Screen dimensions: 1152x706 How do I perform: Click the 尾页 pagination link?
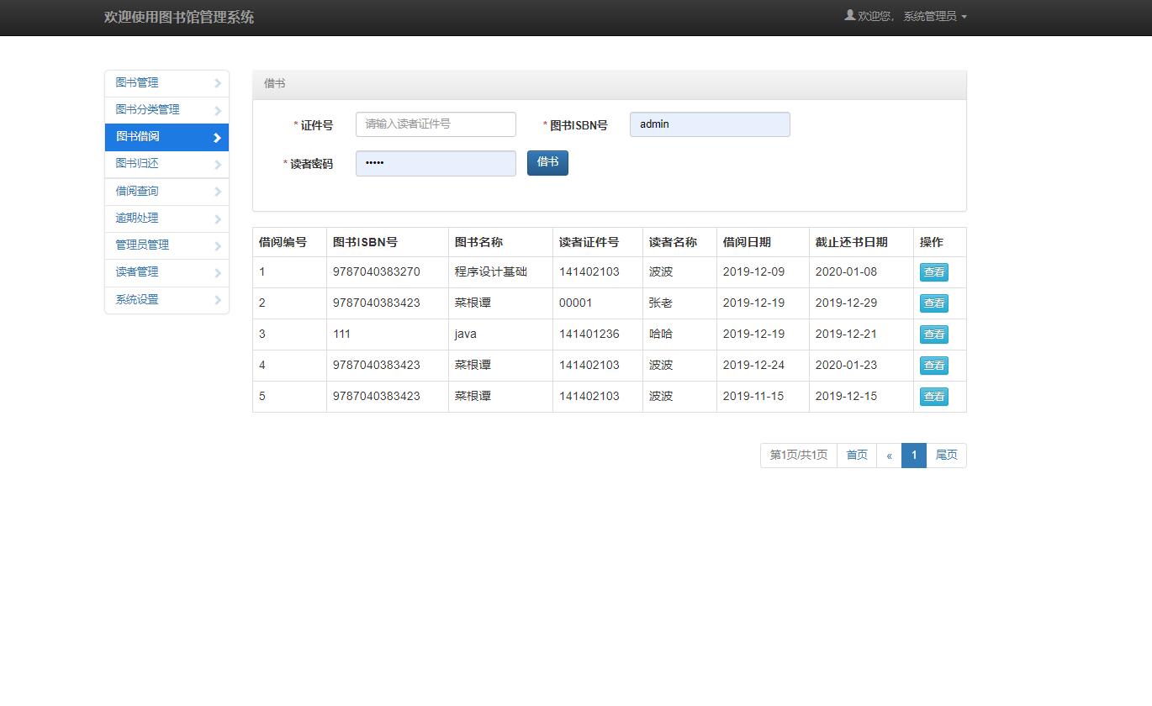(x=946, y=455)
